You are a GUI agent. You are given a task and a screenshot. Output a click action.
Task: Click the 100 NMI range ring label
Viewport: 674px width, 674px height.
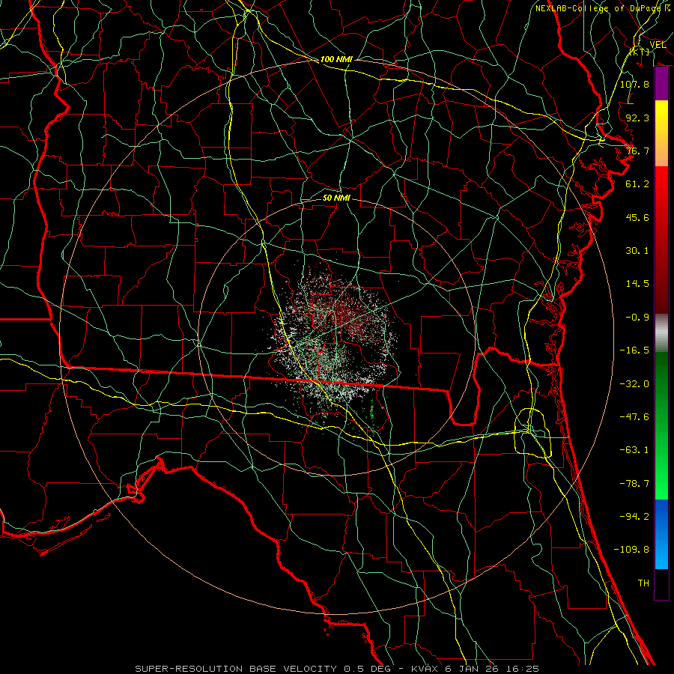pyautogui.click(x=336, y=59)
